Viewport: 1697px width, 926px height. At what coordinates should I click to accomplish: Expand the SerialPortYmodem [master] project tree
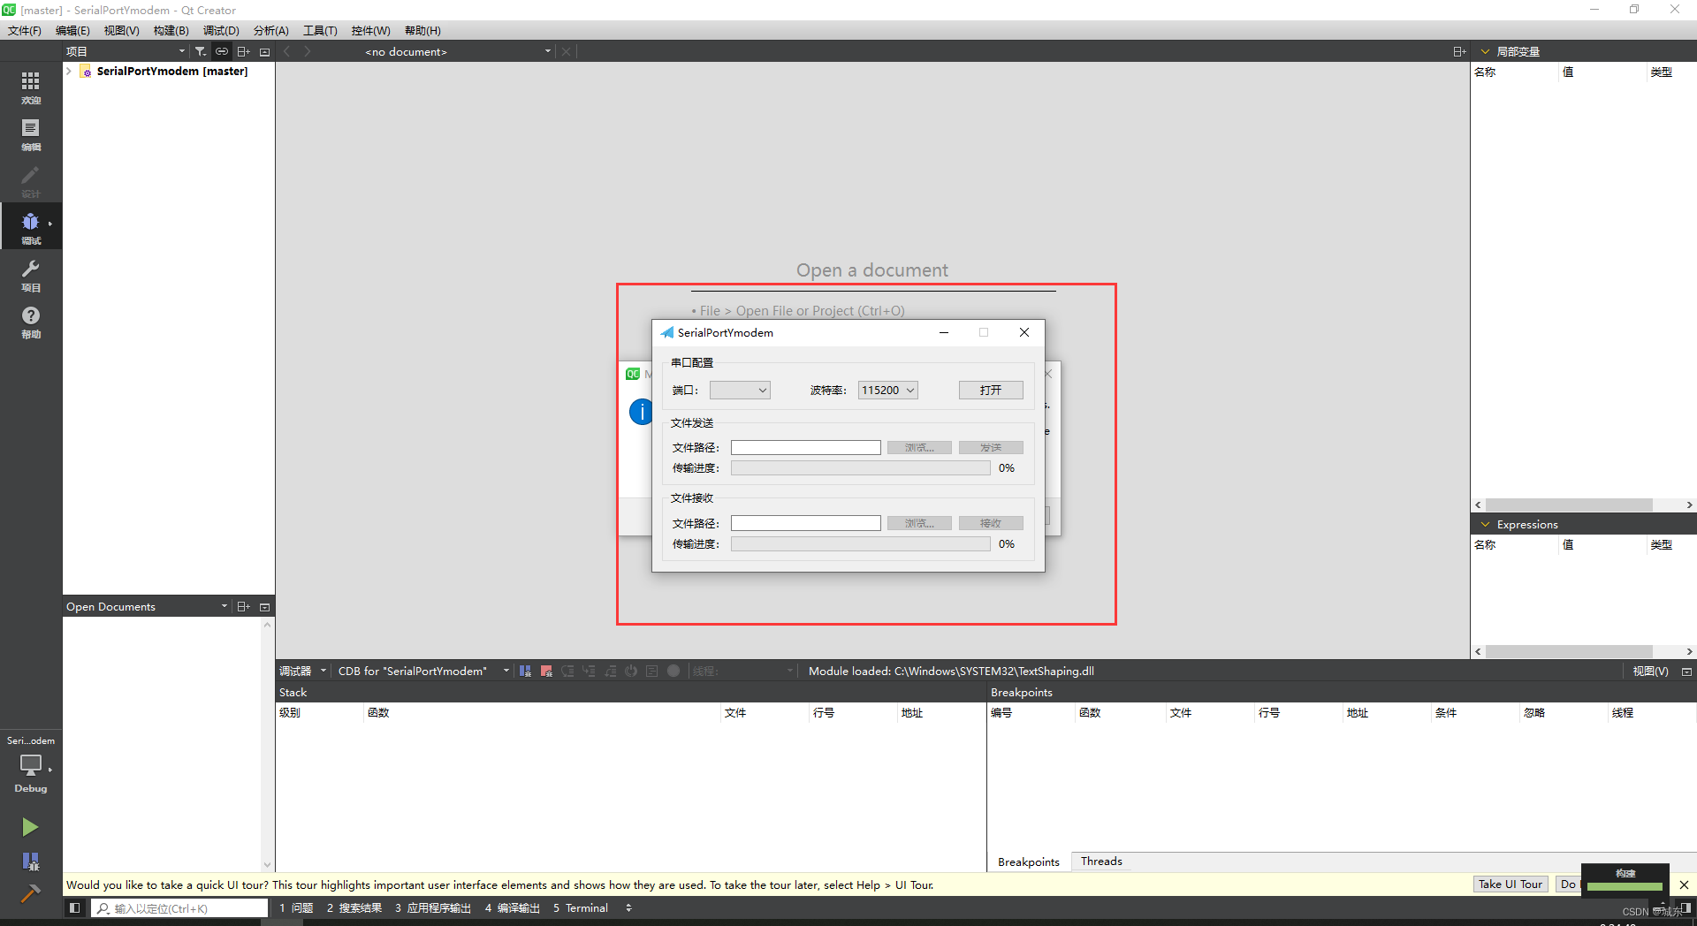click(x=69, y=71)
